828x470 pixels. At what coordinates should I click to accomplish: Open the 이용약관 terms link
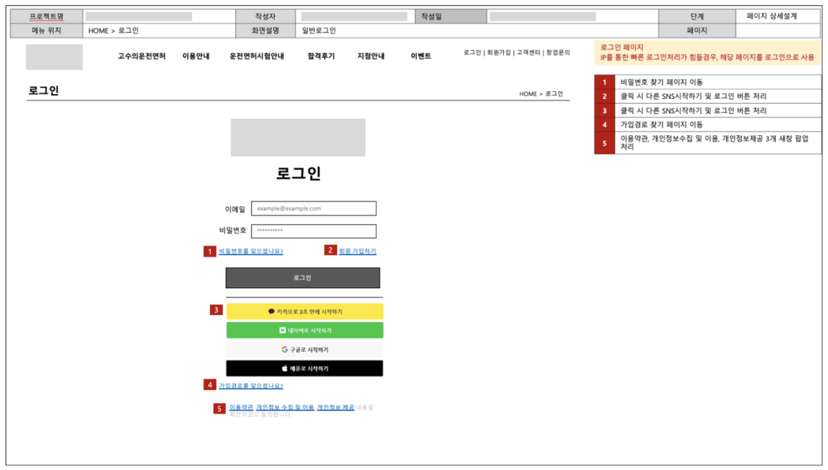[x=241, y=407]
